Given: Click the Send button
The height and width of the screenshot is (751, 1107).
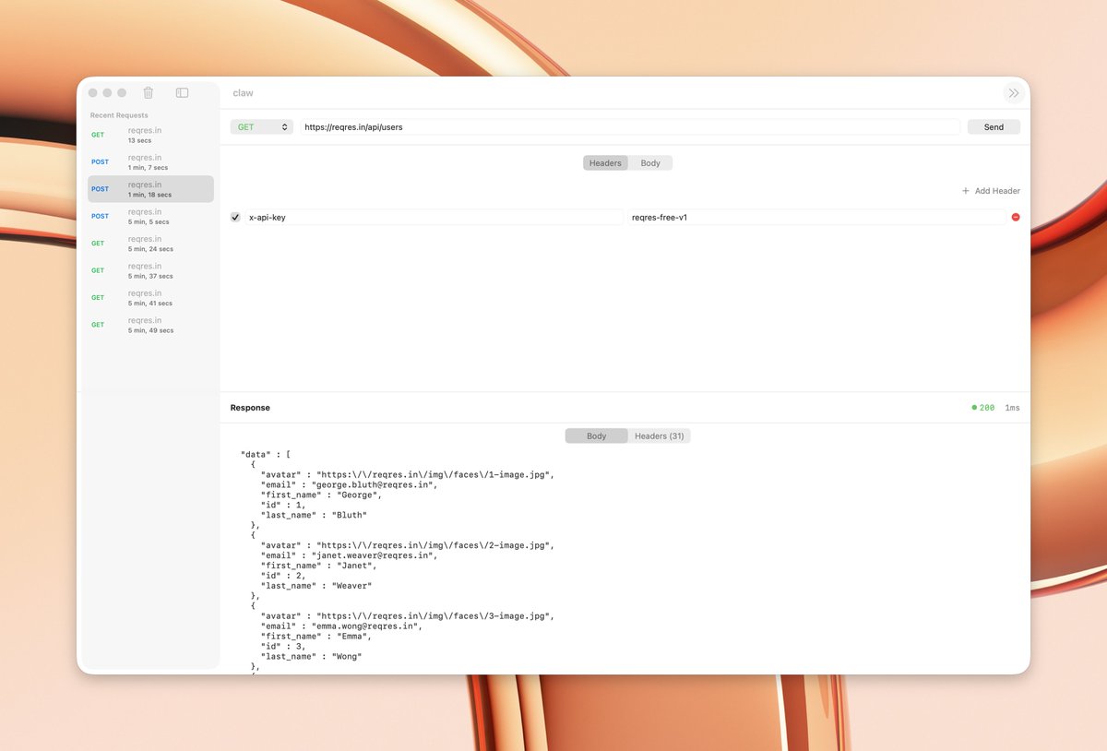Looking at the screenshot, I should pyautogui.click(x=994, y=127).
